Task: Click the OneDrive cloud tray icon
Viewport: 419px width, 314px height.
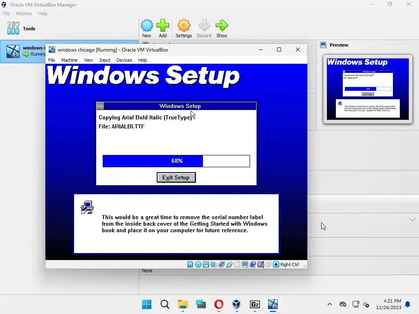Action: click(343, 304)
